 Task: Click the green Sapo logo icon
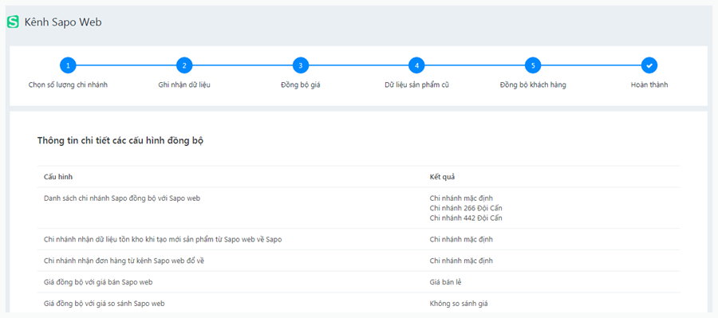14,22
